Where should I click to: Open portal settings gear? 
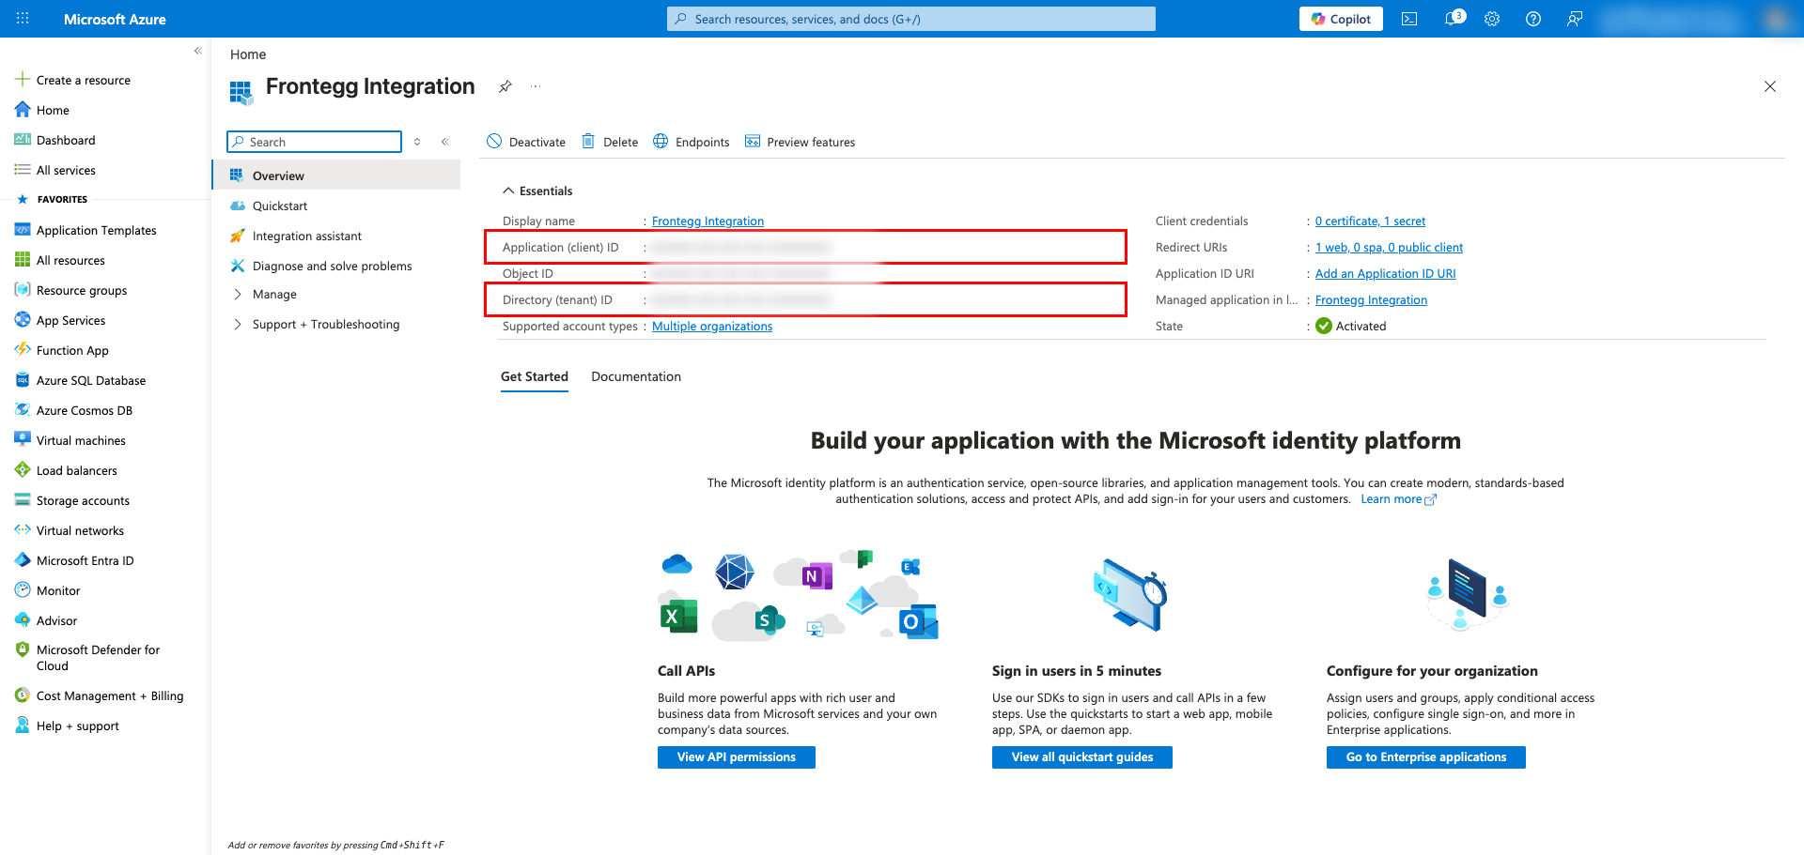click(x=1492, y=19)
